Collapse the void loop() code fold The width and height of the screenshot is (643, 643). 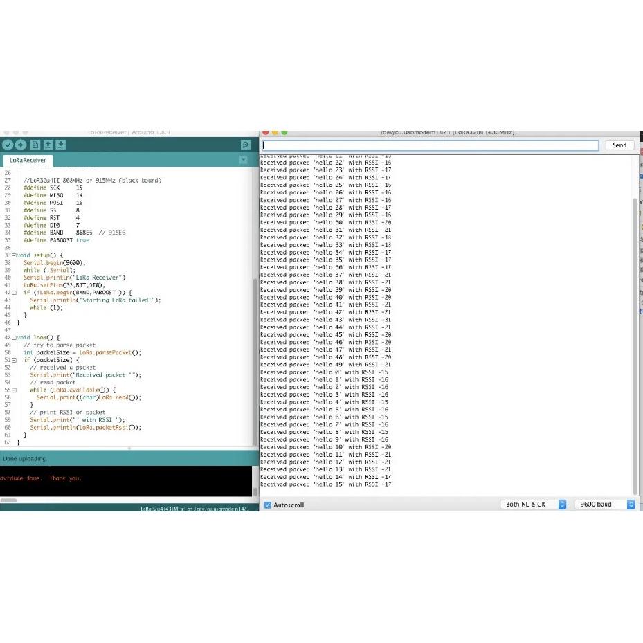pos(14,338)
